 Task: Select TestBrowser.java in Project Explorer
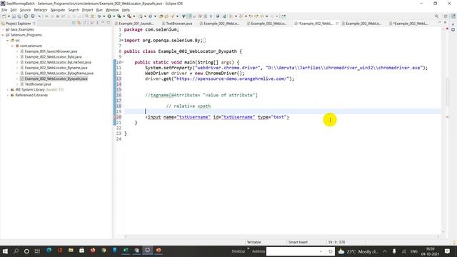(38, 84)
